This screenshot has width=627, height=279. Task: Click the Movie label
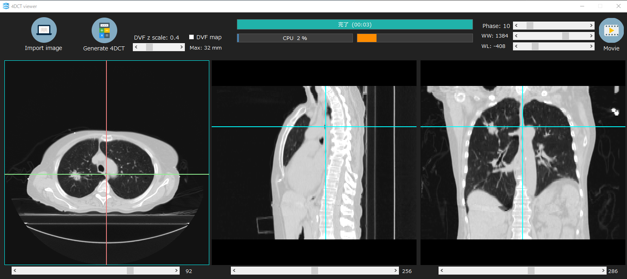point(611,48)
